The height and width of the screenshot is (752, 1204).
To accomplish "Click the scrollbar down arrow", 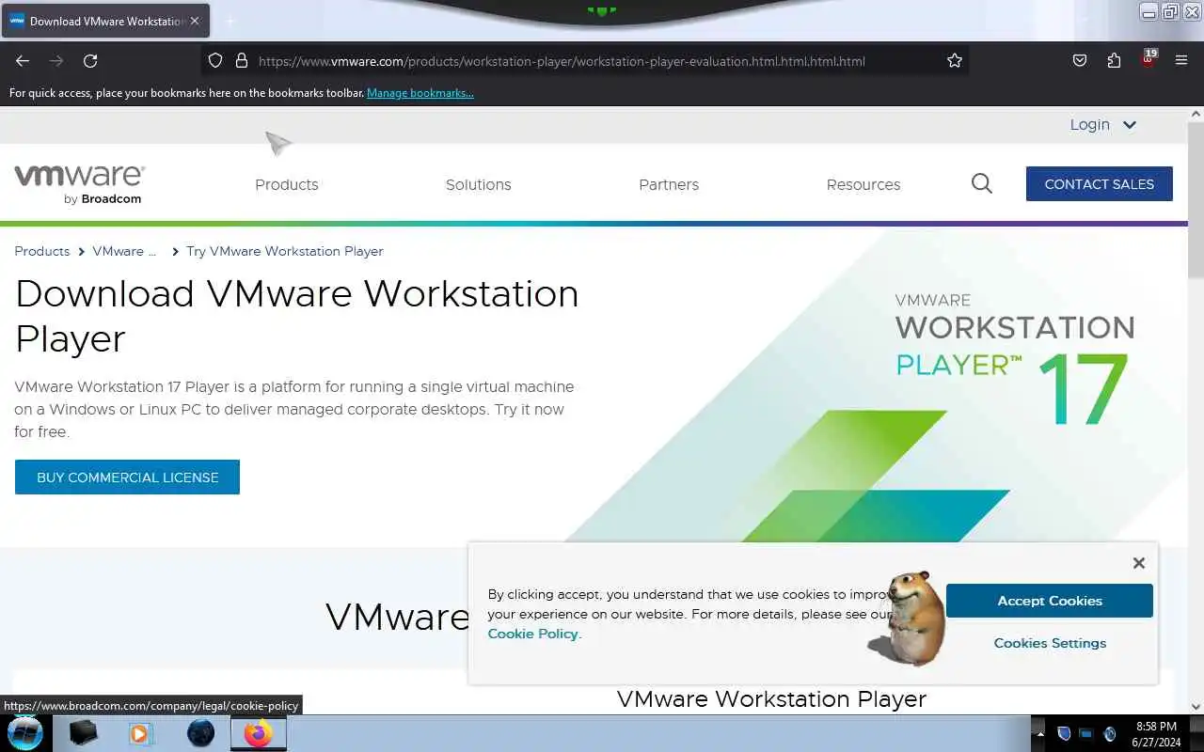I will click(x=1196, y=707).
